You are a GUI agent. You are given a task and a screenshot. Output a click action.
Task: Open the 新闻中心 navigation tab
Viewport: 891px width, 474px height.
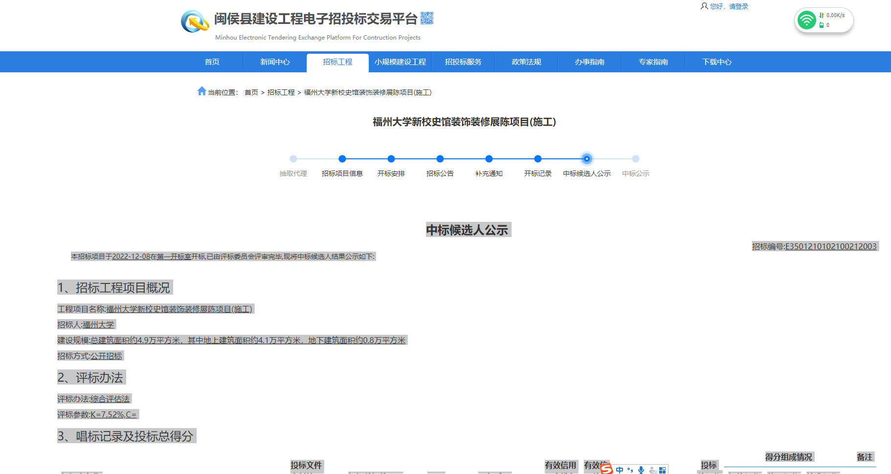(x=275, y=62)
